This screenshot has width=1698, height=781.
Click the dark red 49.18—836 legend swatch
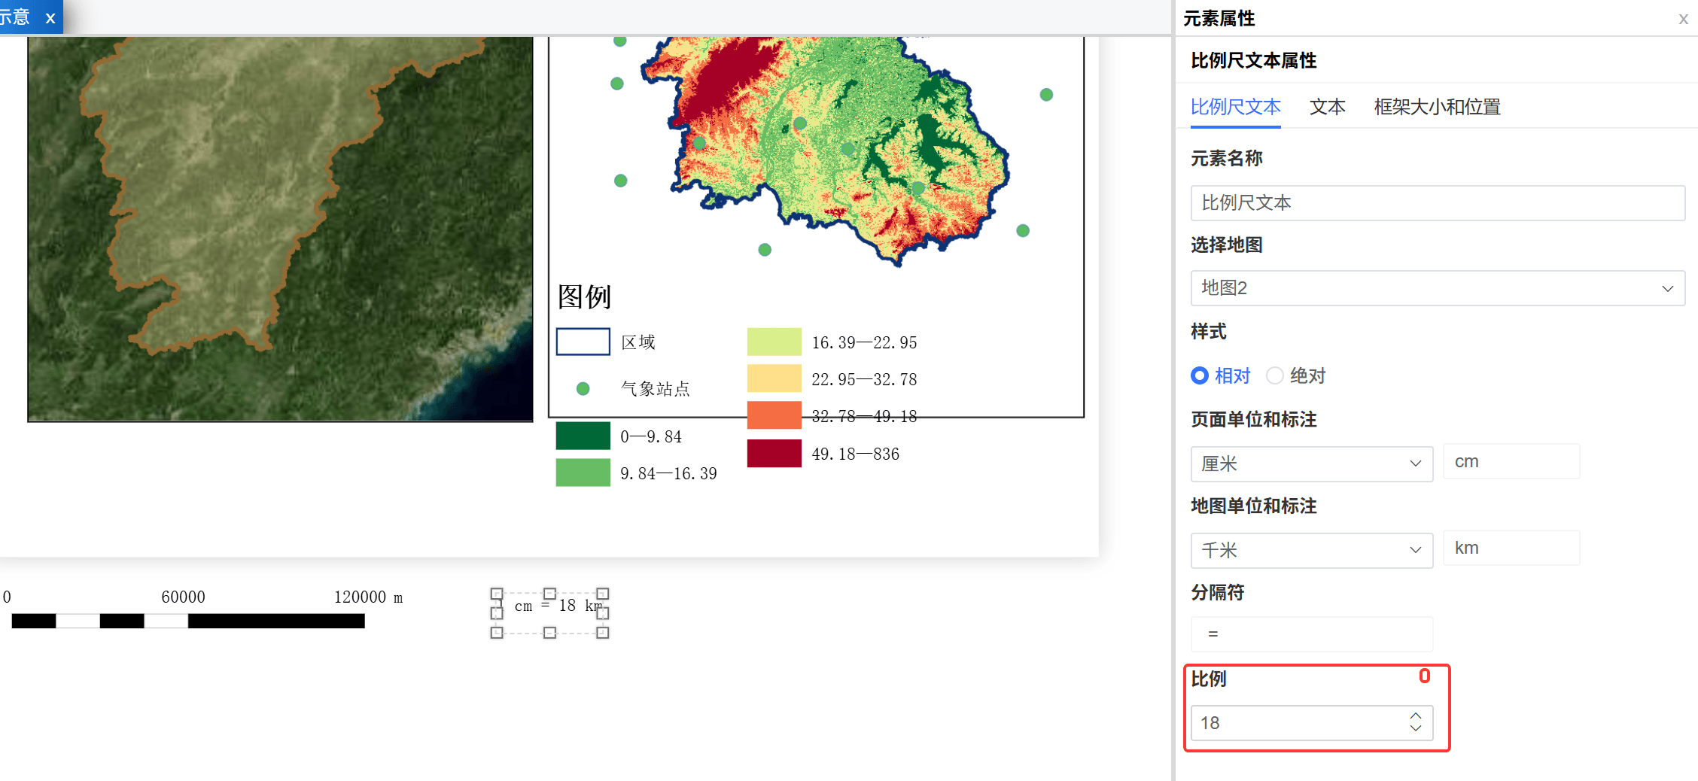[774, 454]
